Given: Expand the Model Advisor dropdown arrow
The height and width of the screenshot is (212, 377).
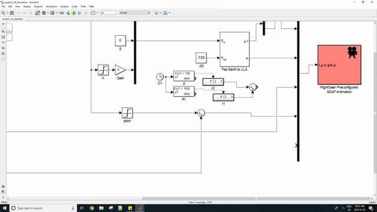Looking at the screenshot, I should tap(160, 13).
